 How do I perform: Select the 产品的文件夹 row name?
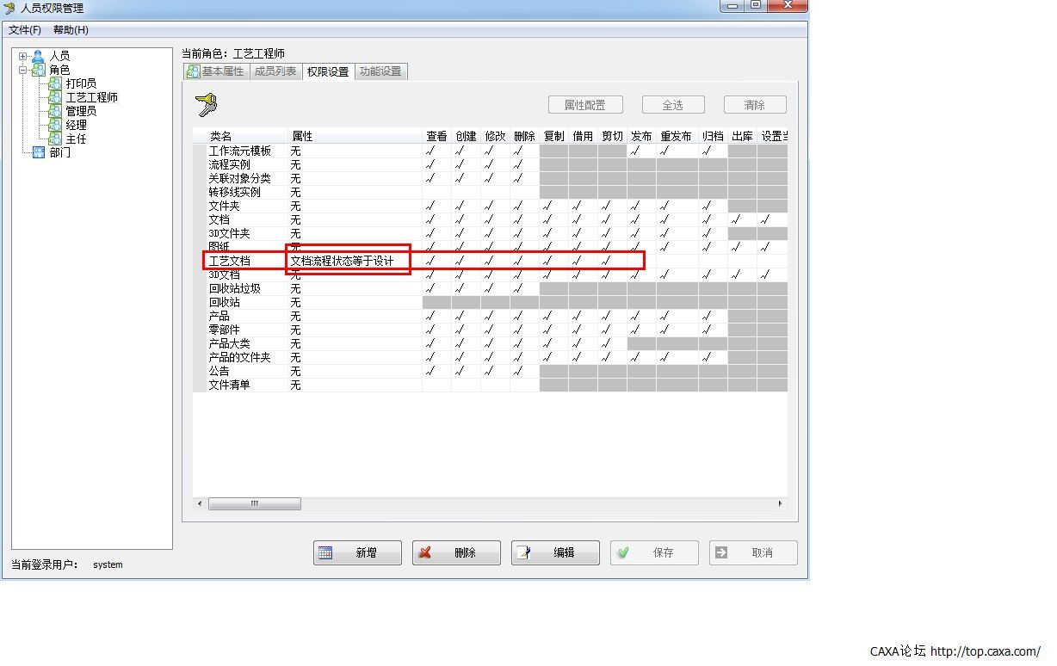click(x=240, y=357)
